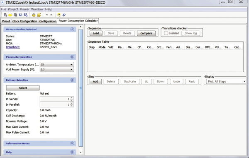Screen dimensions: 249x158
Task: Collapse the Microcontroller Selected section
Action: (x=72, y=29)
